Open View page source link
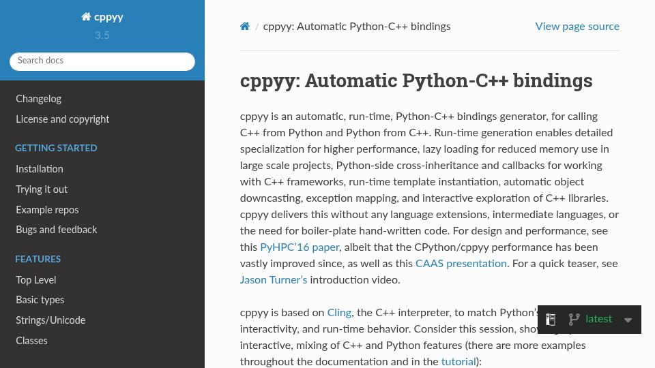Screen dimensions: 655x368 [577, 27]
